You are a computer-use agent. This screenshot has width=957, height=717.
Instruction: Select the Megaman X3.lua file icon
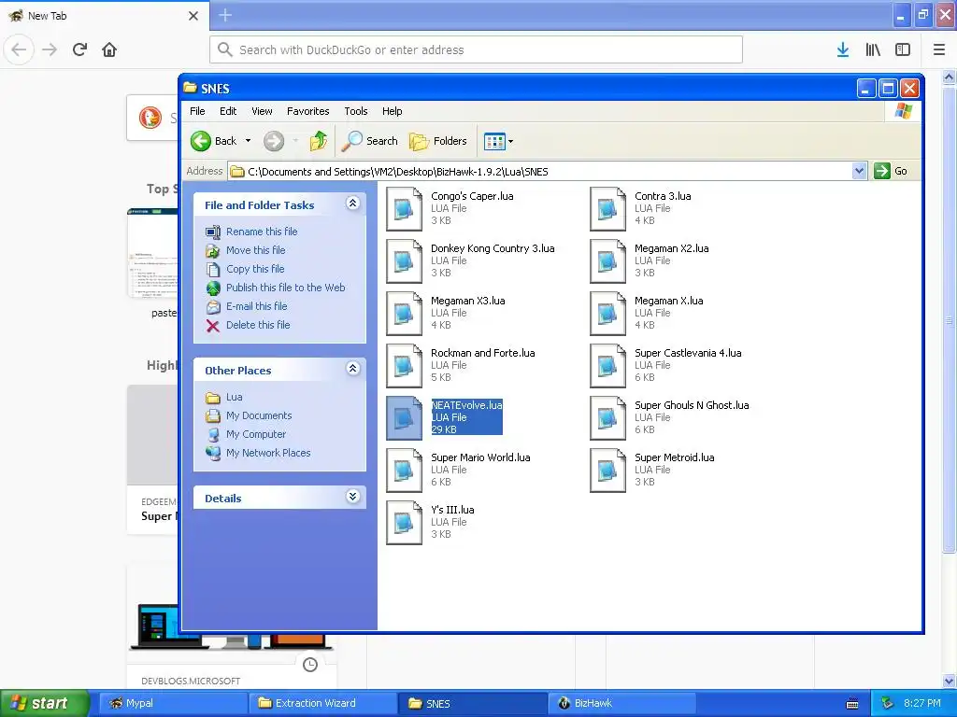tap(404, 314)
